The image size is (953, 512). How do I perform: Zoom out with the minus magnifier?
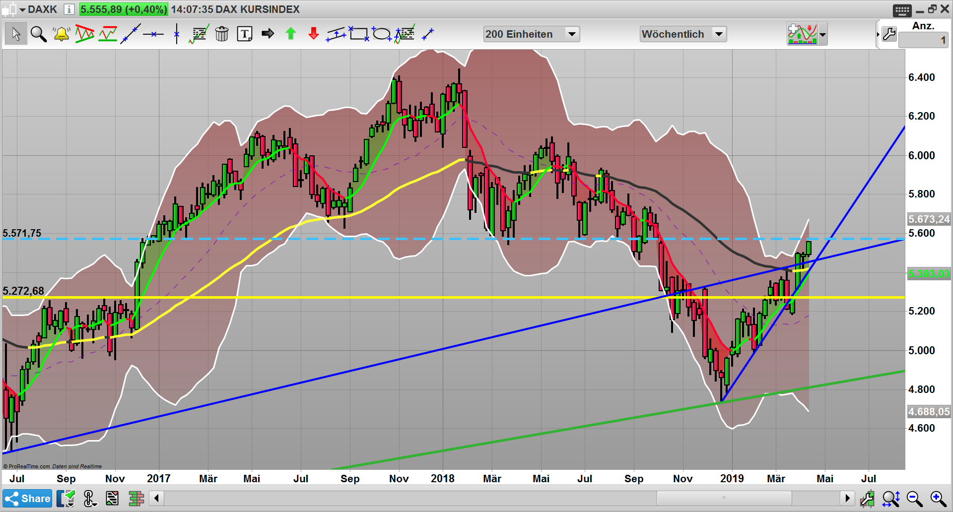click(914, 499)
